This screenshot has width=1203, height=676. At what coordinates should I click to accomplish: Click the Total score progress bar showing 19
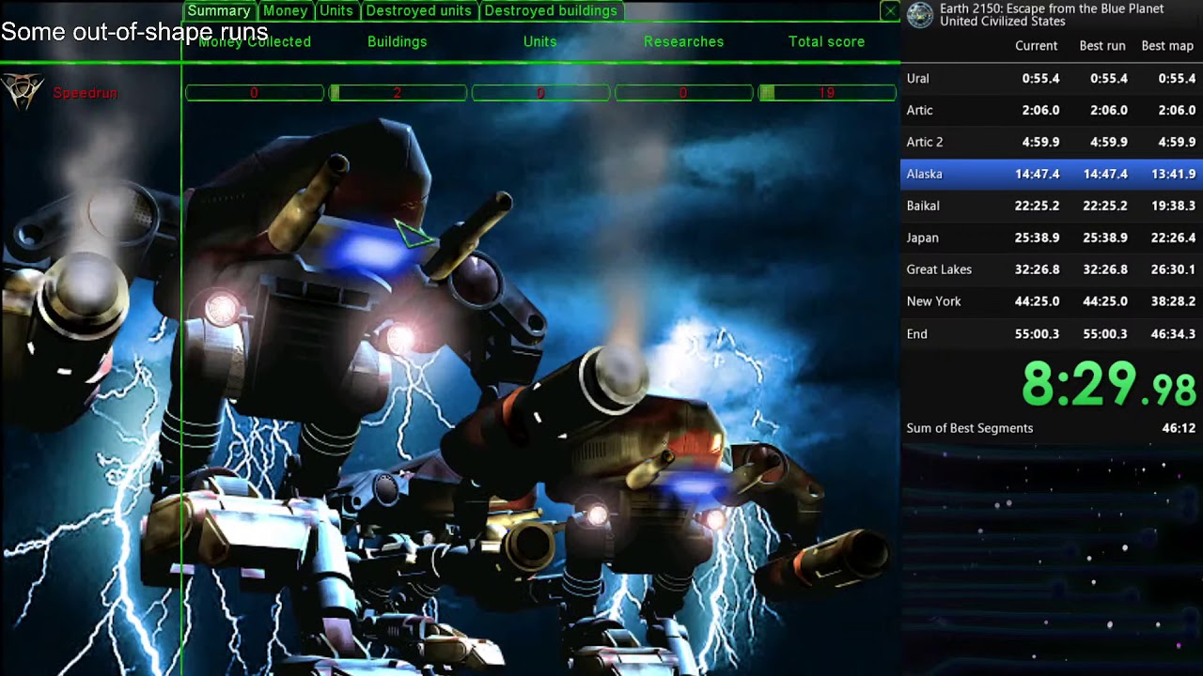(827, 93)
